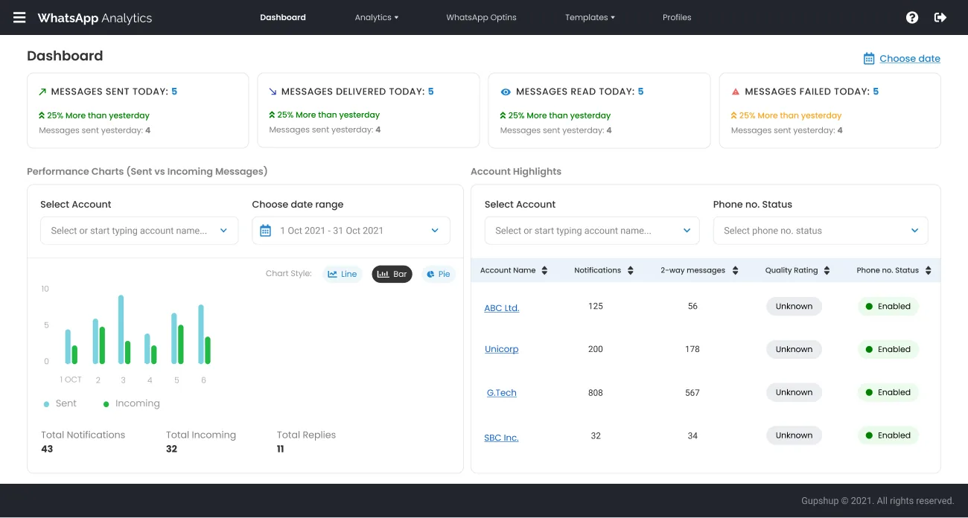Sort table by Account Name arrows
968x518 pixels.
coord(544,271)
